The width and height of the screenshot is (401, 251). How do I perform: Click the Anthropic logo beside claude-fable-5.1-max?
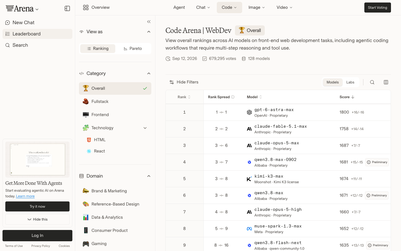click(x=249, y=129)
